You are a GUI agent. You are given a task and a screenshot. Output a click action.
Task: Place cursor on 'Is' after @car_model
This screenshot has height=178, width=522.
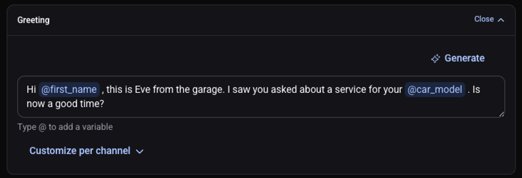pyautogui.click(x=476, y=89)
